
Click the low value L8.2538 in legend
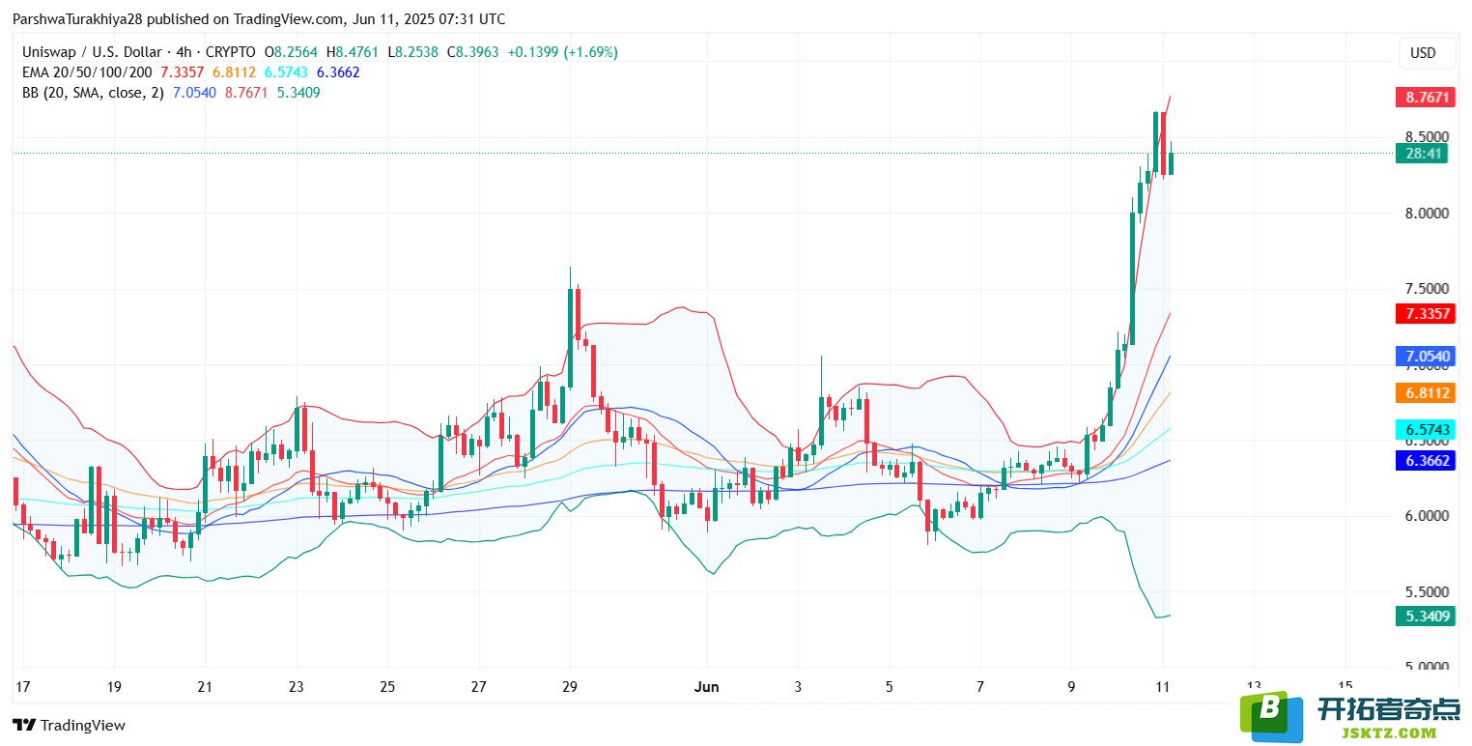coord(411,52)
